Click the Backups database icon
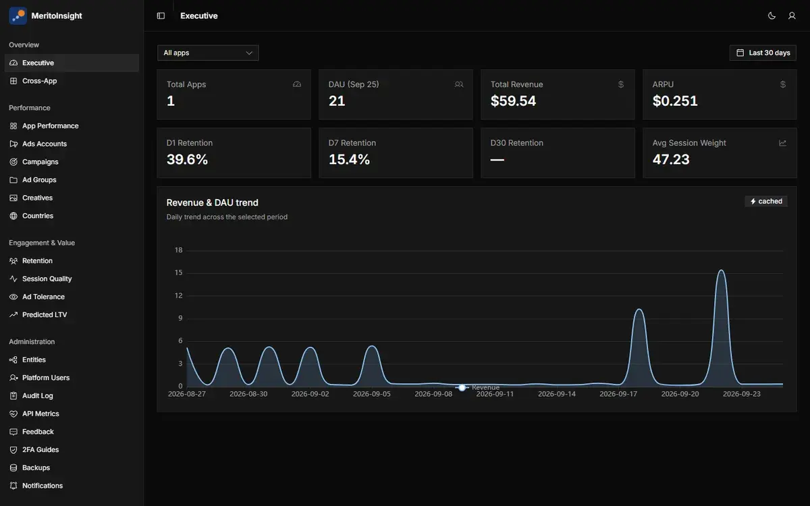 pos(13,468)
